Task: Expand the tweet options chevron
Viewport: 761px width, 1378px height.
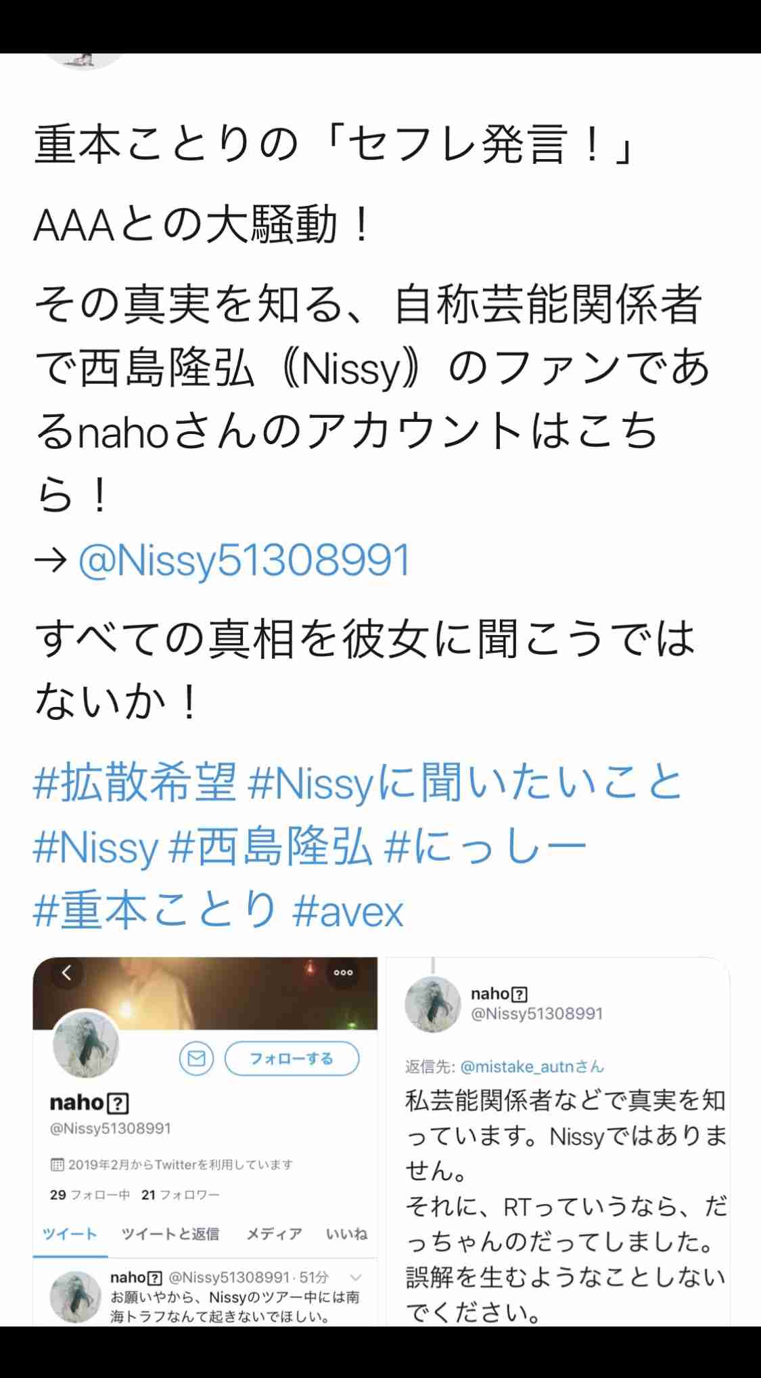Action: click(356, 1277)
